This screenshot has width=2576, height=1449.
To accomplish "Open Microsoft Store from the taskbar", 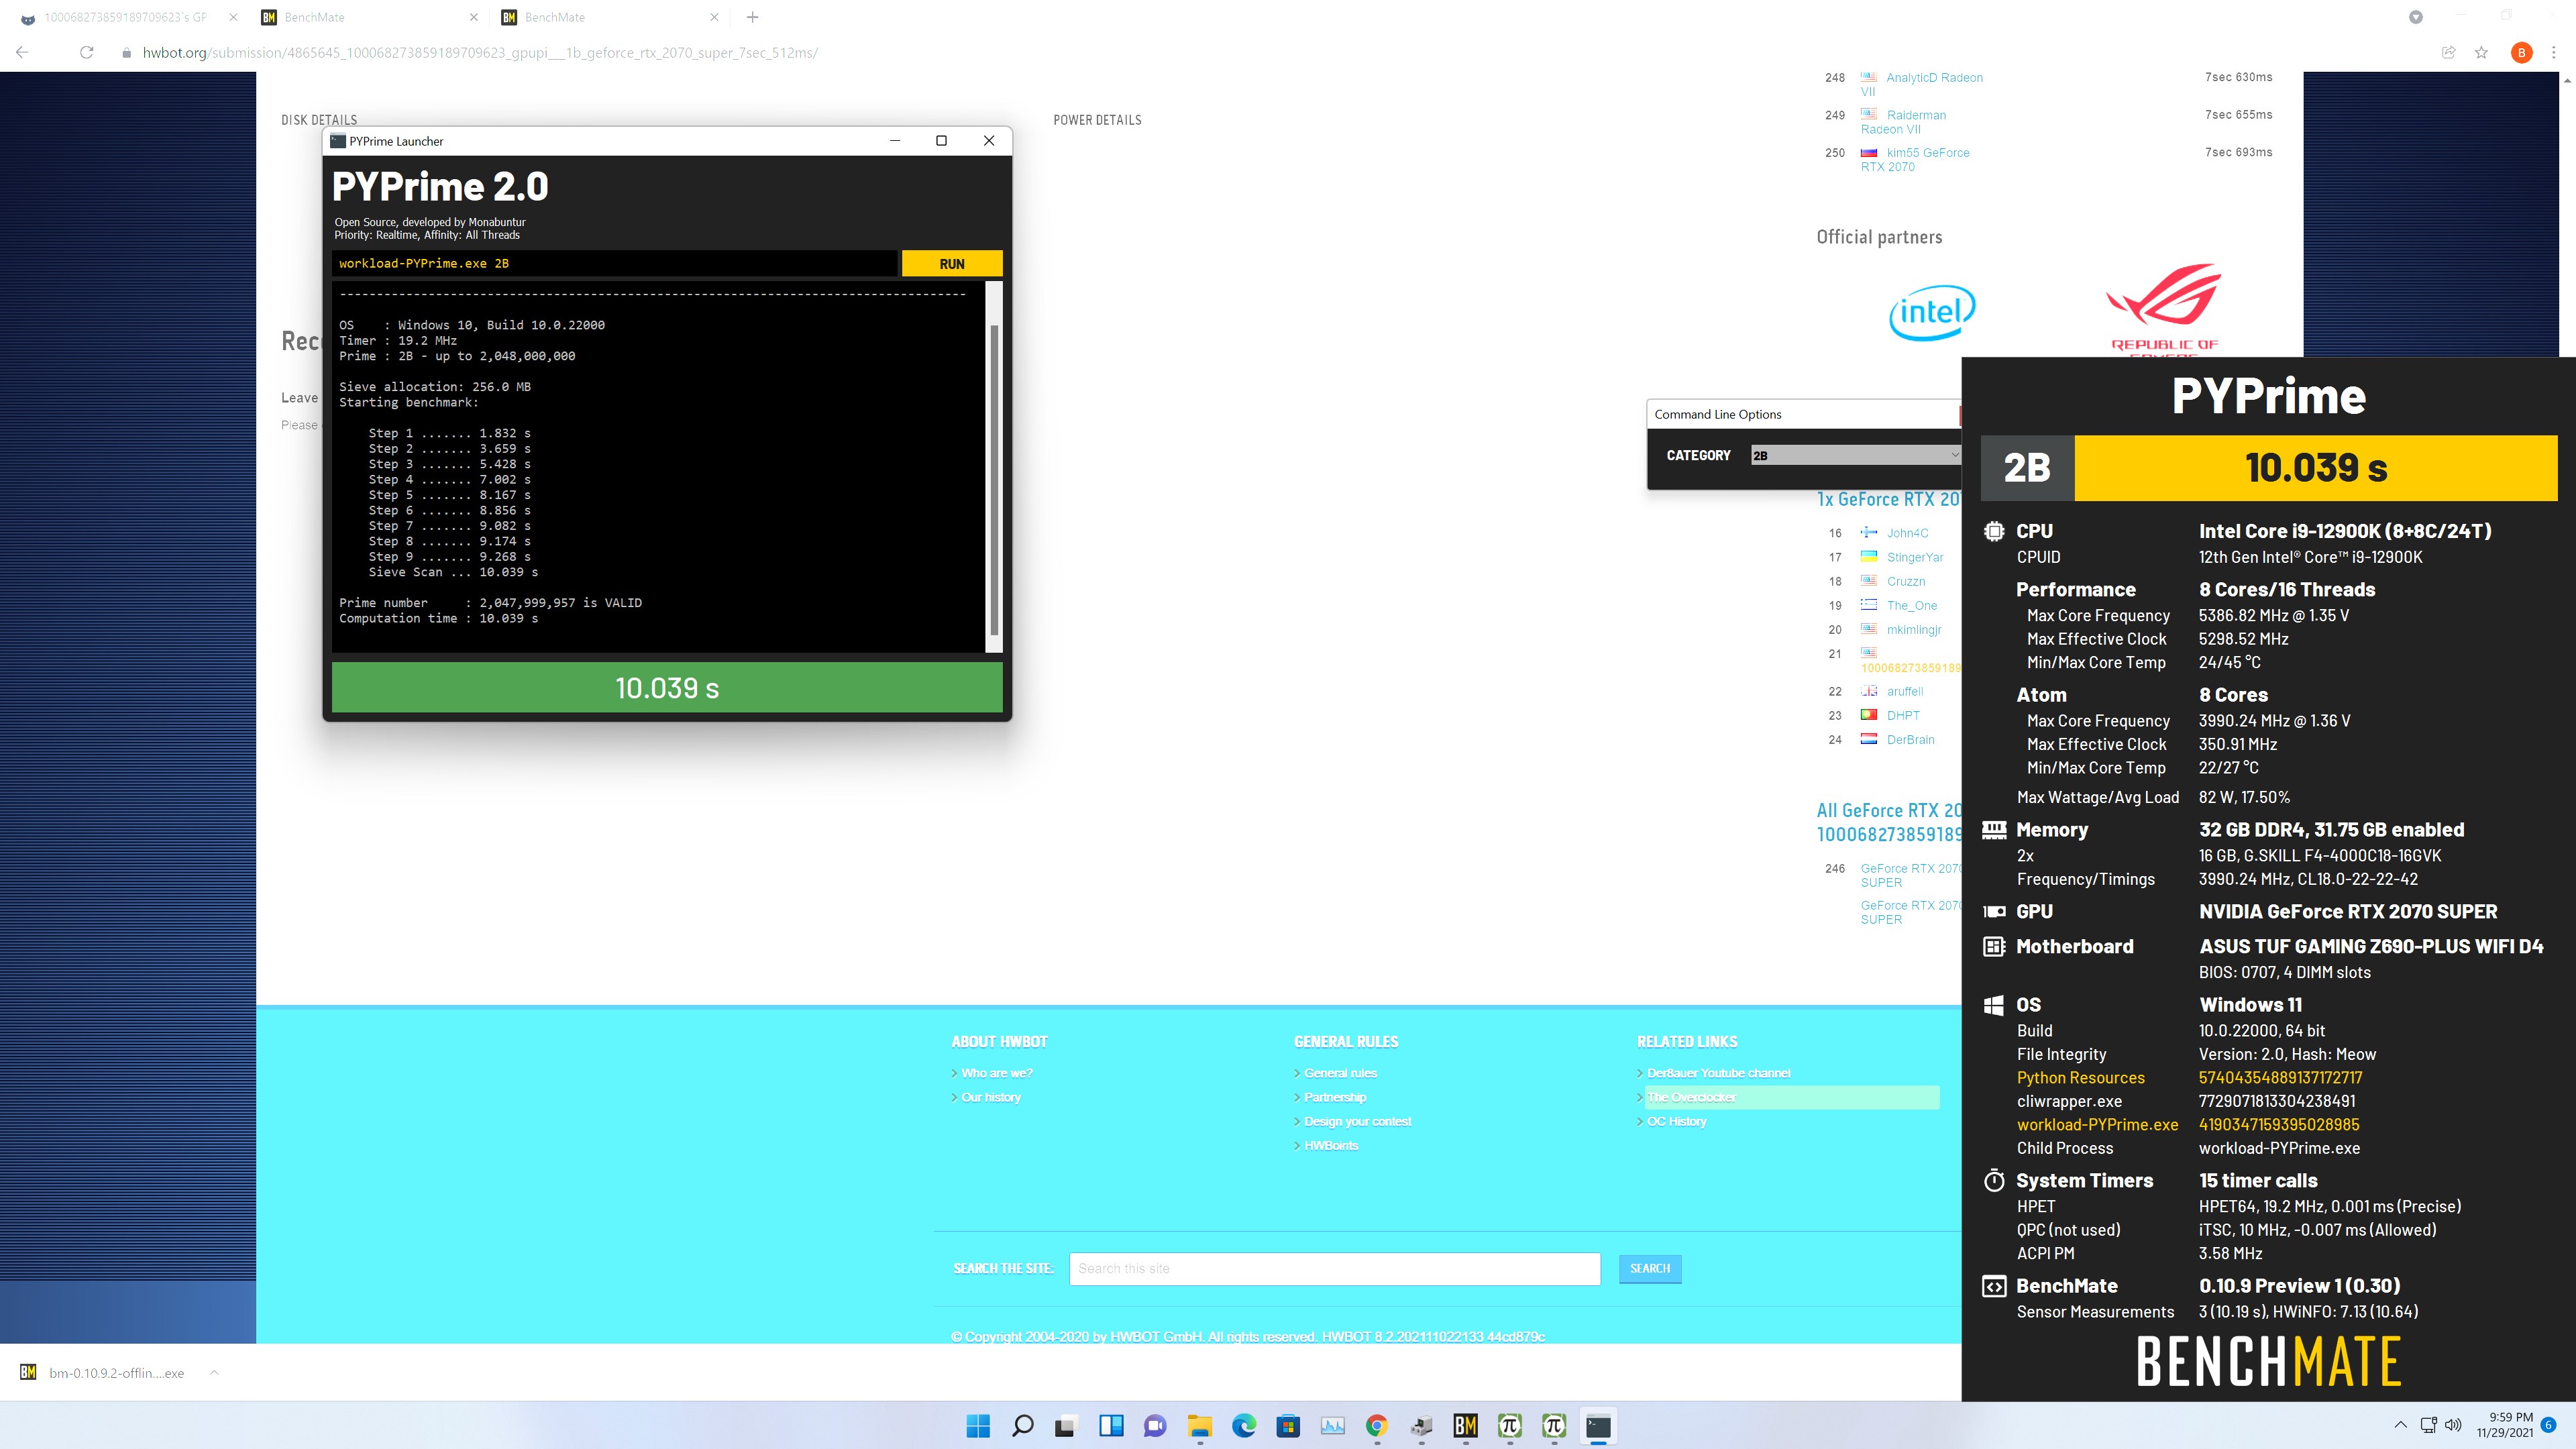I will [x=1288, y=1426].
